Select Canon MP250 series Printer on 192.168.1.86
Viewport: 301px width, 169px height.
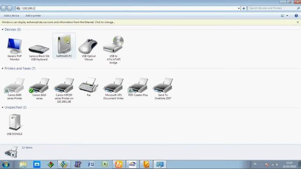[64, 90]
